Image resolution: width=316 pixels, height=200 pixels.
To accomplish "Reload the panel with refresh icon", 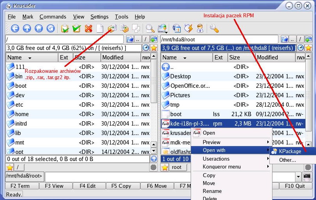I will pos(51,28).
